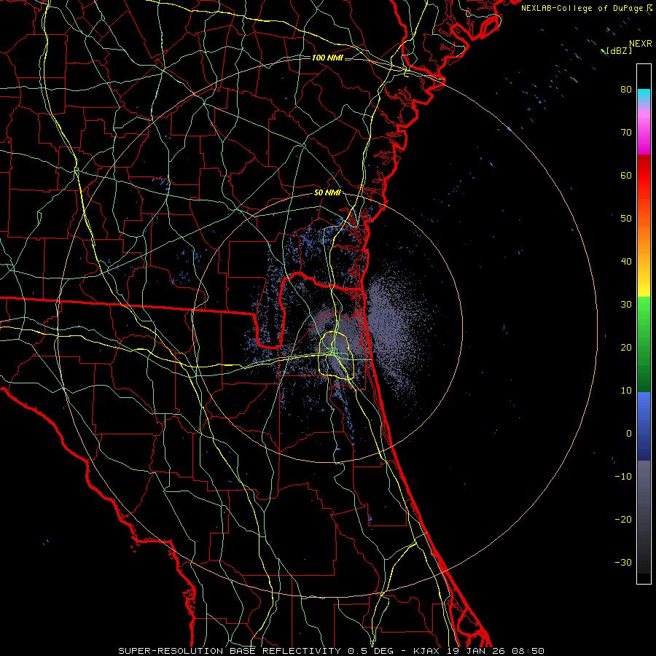Click the dark radar site dot at the echo center
Viewport: 656px width, 656px height.
327,327
